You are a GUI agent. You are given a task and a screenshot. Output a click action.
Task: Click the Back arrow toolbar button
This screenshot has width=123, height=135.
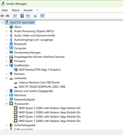pyautogui.click(x=2, y=16)
